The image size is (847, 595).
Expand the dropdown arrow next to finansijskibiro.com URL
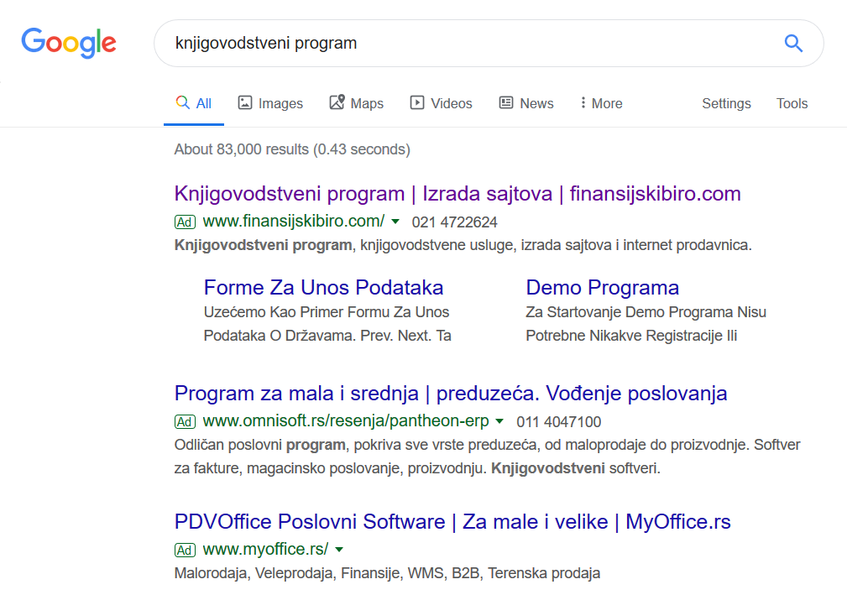click(x=395, y=222)
